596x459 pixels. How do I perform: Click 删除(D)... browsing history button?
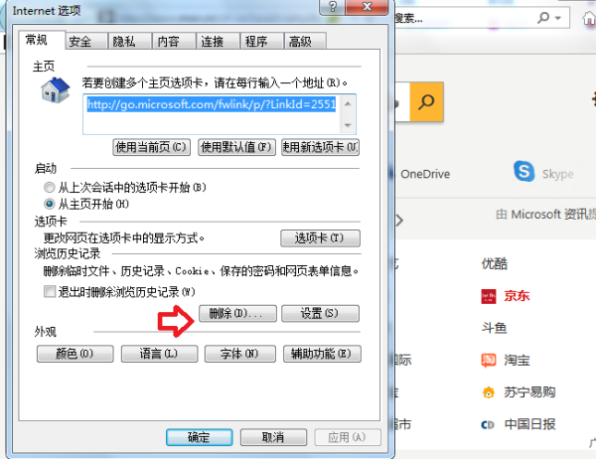coord(237,313)
